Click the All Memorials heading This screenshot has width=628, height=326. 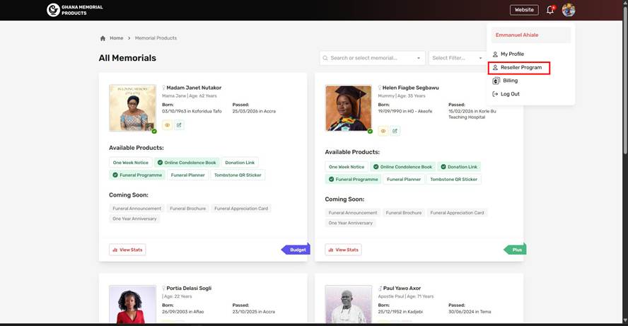(x=127, y=58)
